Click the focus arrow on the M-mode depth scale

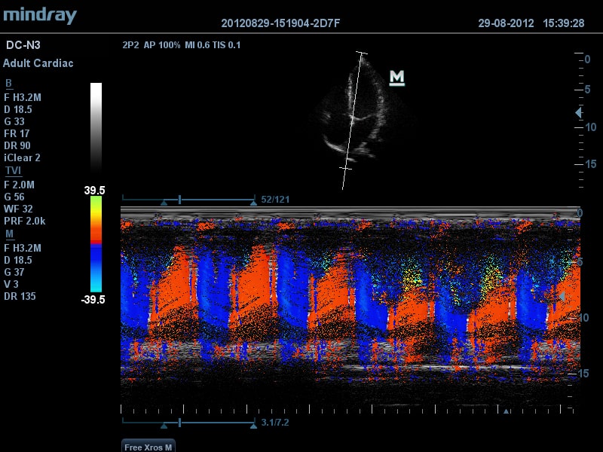tap(560, 297)
